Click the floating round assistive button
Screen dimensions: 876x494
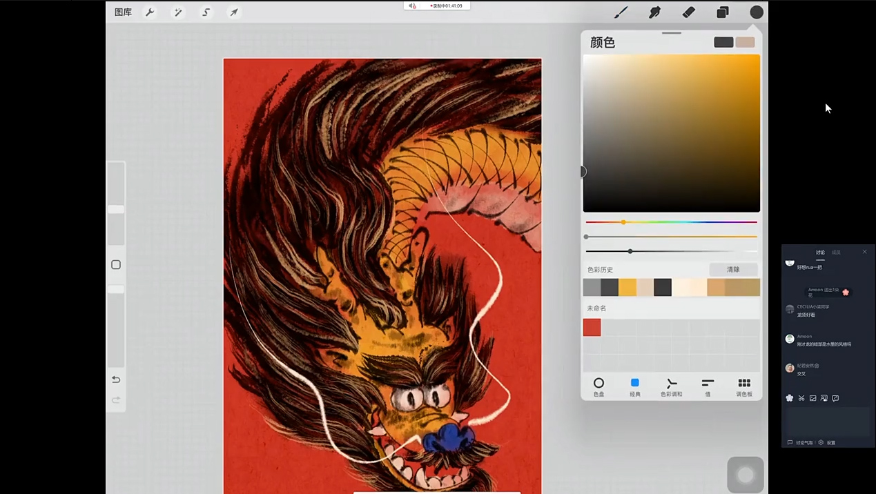746,475
